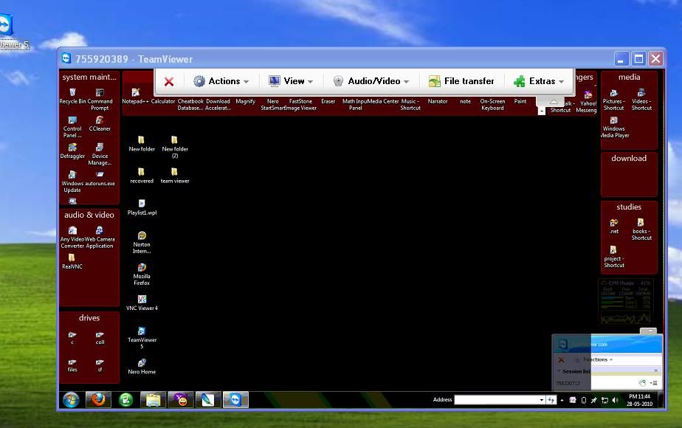Click the remote Windows Start orb
This screenshot has height=428, width=682.
tap(72, 400)
